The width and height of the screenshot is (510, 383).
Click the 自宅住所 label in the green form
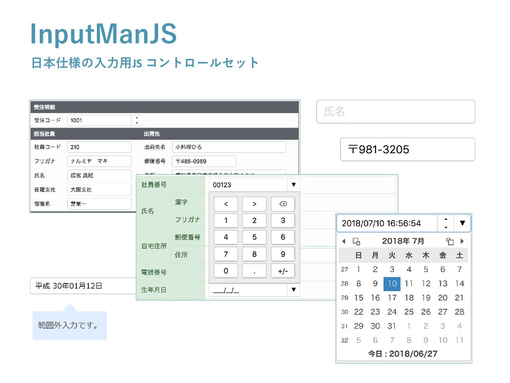click(x=154, y=246)
